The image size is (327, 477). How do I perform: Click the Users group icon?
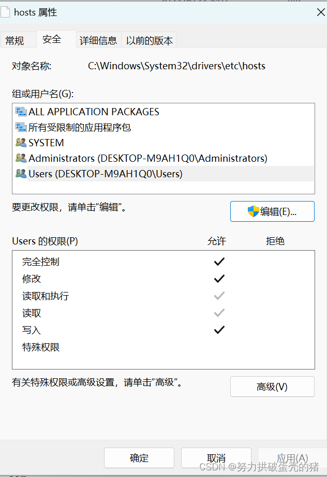click(21, 174)
